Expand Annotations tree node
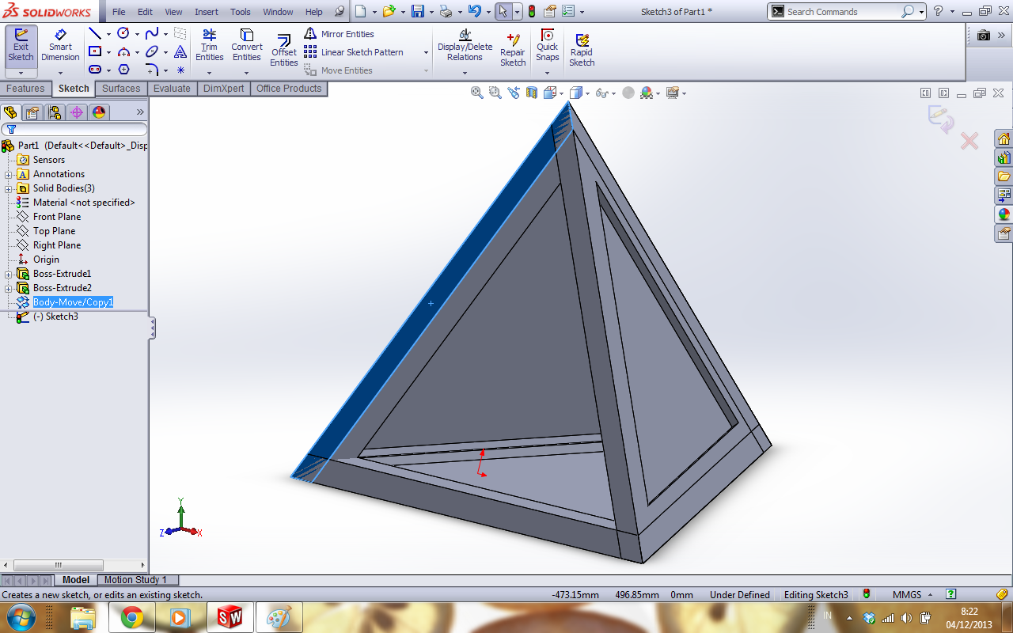This screenshot has width=1013, height=633. (9, 174)
